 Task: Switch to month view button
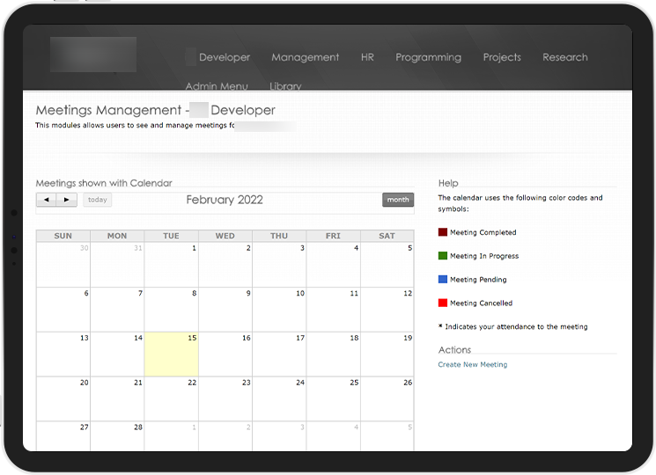[x=398, y=200]
